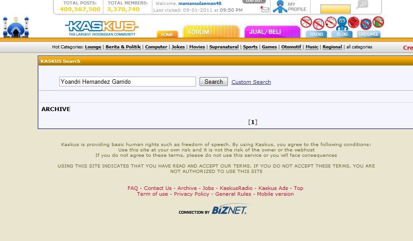
Task: Click the Search button
Action: pos(213,82)
